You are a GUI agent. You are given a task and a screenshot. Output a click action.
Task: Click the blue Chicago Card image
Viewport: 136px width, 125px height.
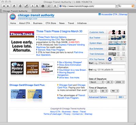click(x=18, y=94)
